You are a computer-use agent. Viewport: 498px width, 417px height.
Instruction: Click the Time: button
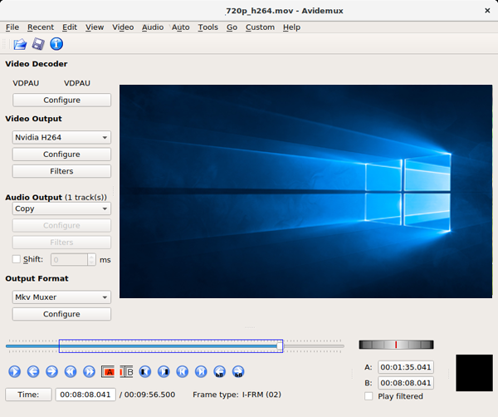(28, 395)
